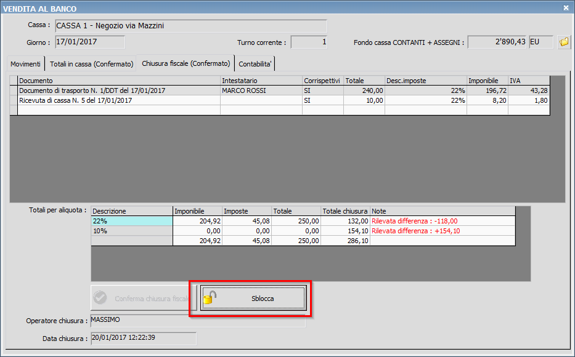
Task: Click the Documento column header
Action: coord(119,81)
